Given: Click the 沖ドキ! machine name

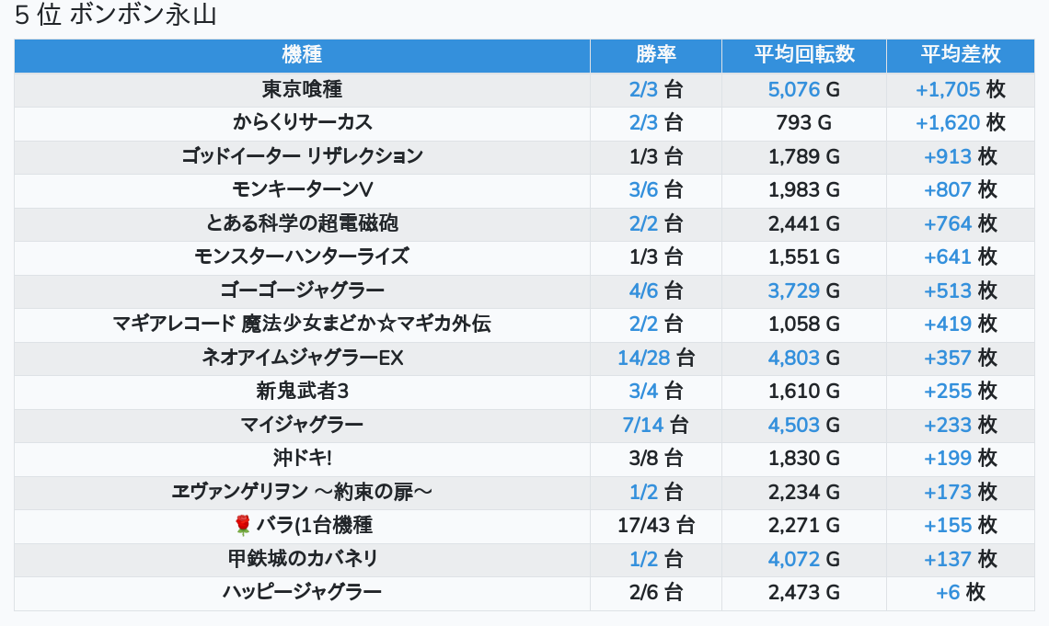Looking at the screenshot, I should (x=302, y=459).
